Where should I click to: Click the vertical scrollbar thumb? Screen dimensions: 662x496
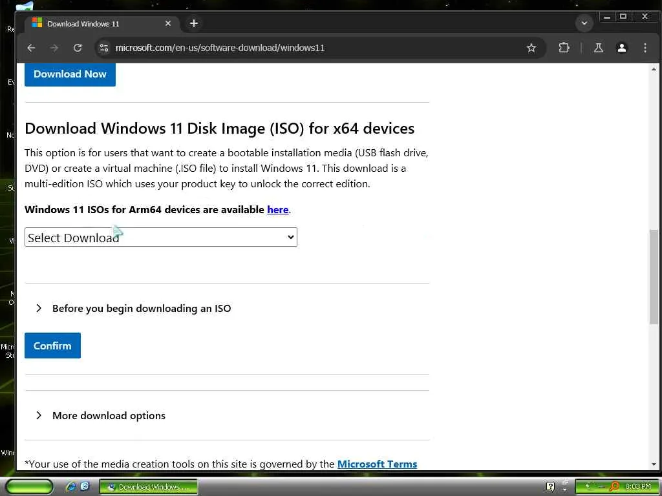pos(654,276)
